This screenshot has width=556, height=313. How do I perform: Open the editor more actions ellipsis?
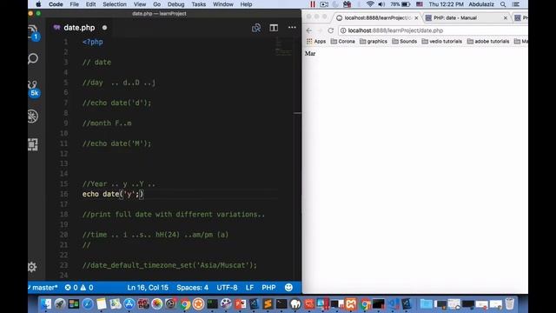pyautogui.click(x=292, y=27)
